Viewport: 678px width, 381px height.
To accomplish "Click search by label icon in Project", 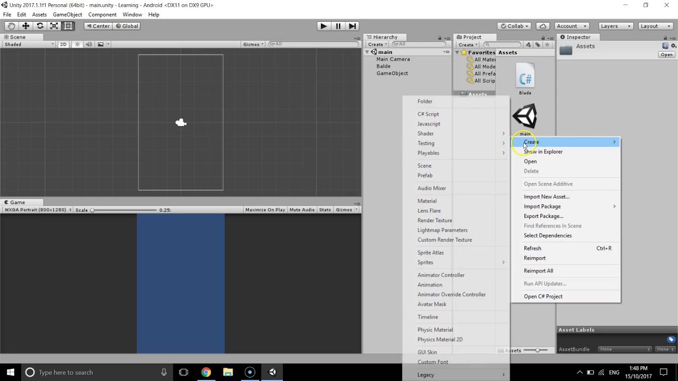I will tap(537, 44).
